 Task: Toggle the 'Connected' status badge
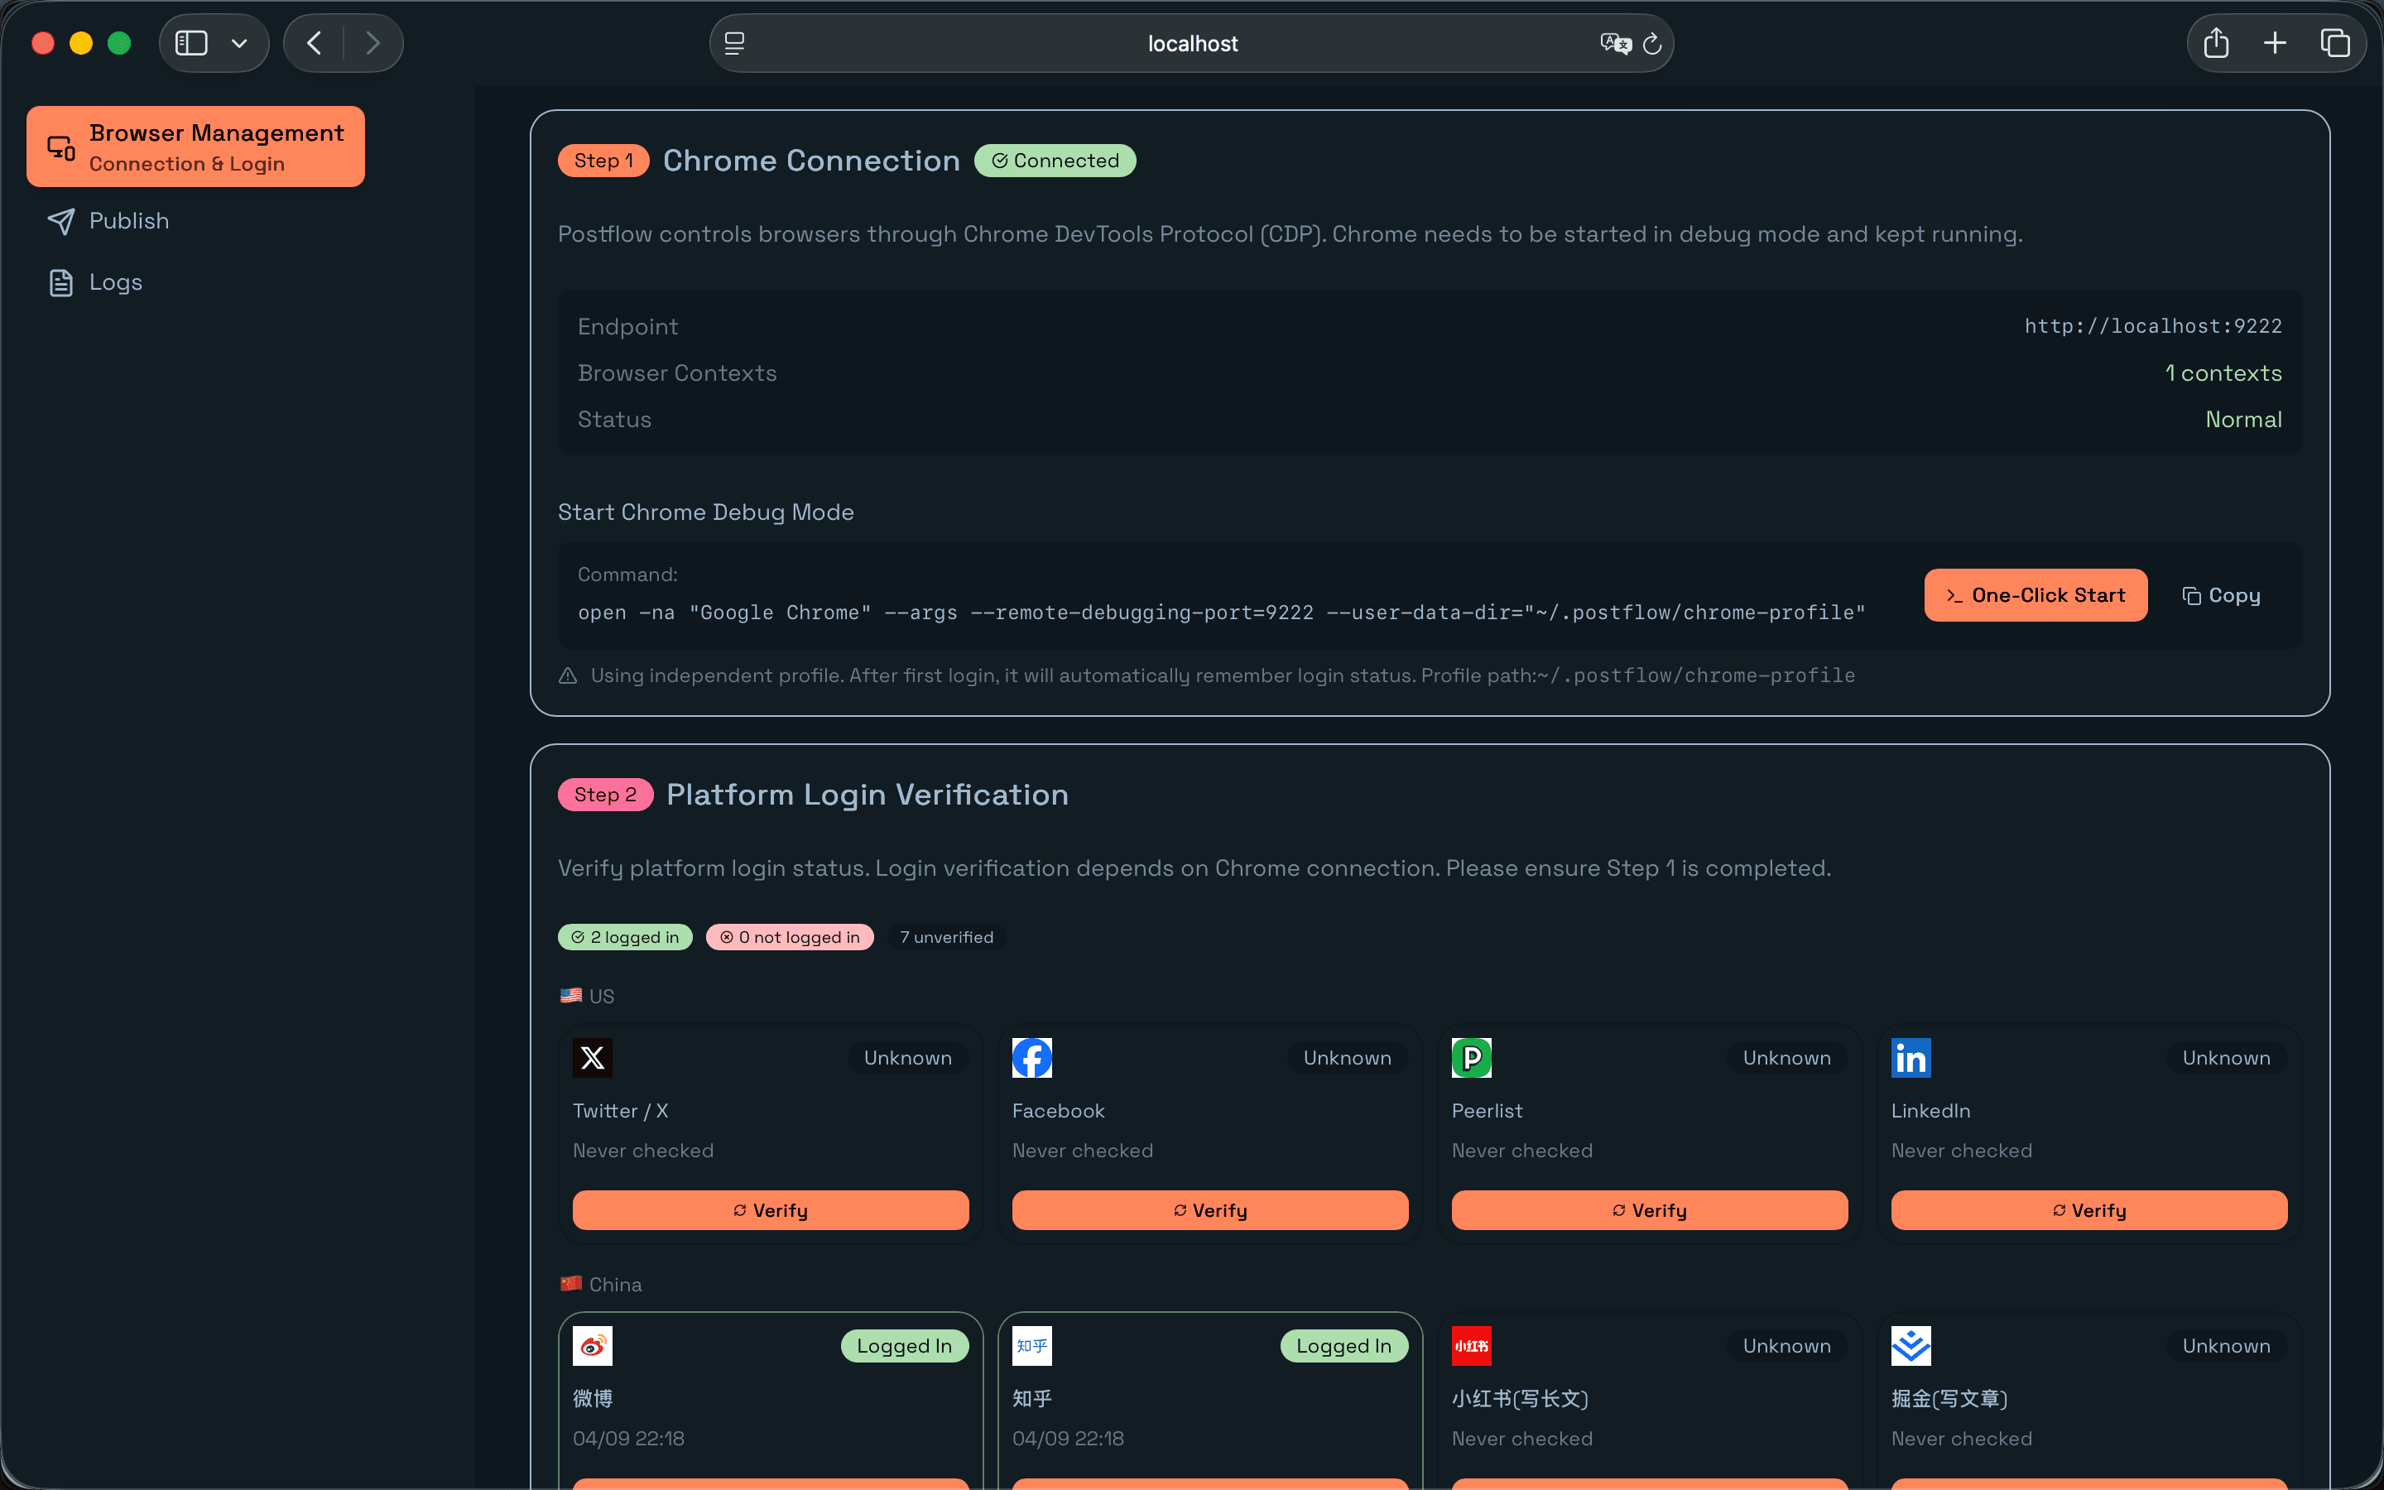pyautogui.click(x=1055, y=160)
